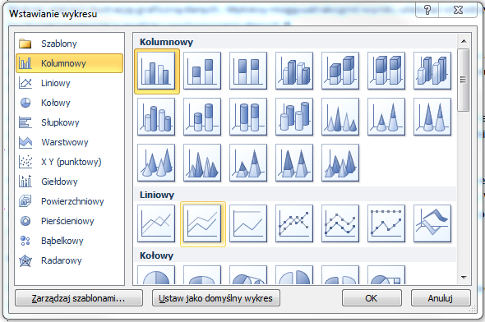Viewport: 485px width, 322px height.
Task: Choose the stacked line with markers thumbnail
Action: [340, 223]
